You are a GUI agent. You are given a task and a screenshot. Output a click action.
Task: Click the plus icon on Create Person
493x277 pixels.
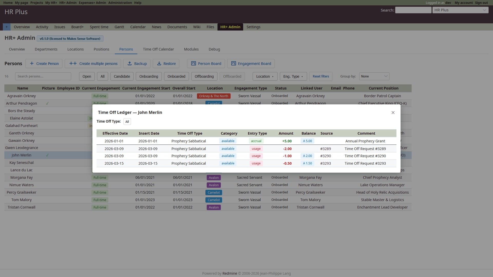(x=32, y=63)
